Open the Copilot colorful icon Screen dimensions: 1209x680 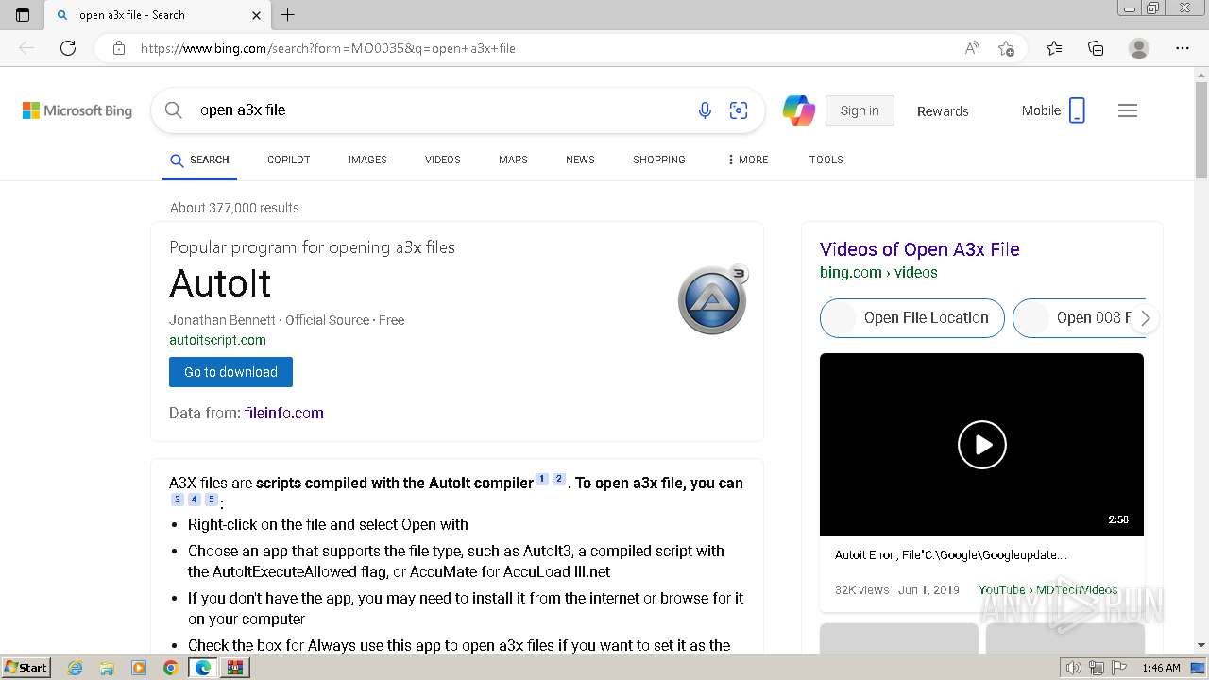coord(798,110)
